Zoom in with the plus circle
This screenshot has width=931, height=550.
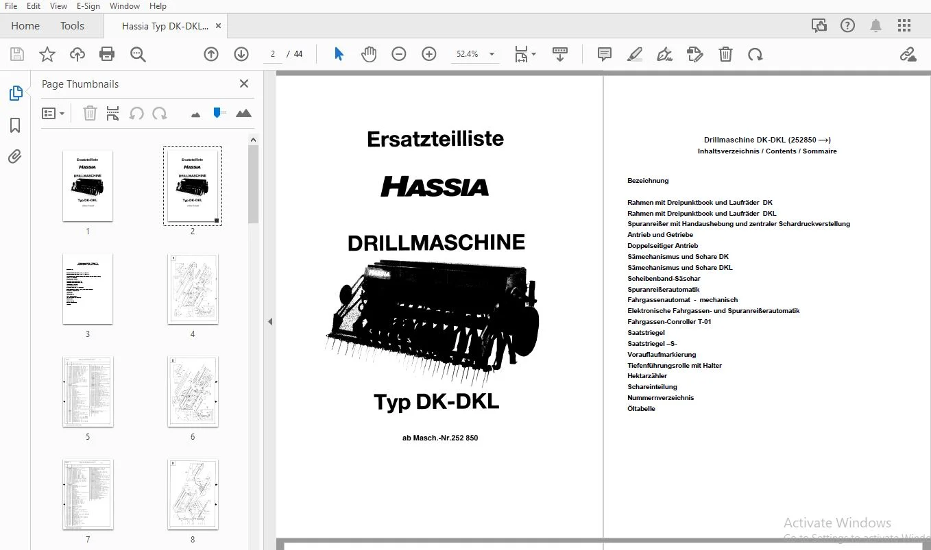click(x=429, y=54)
